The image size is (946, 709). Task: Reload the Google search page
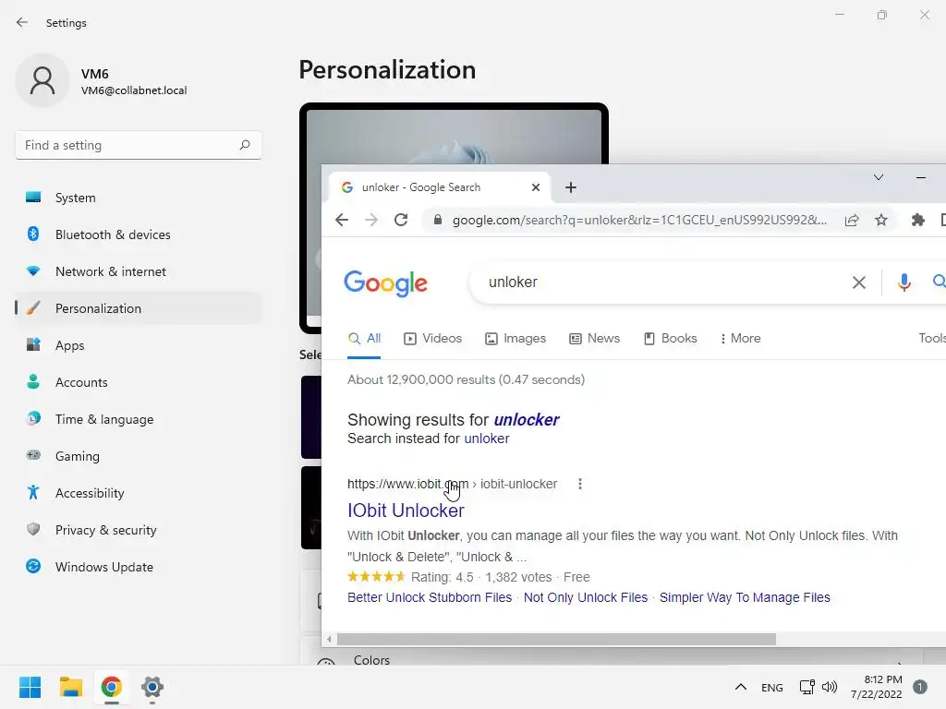[401, 220]
